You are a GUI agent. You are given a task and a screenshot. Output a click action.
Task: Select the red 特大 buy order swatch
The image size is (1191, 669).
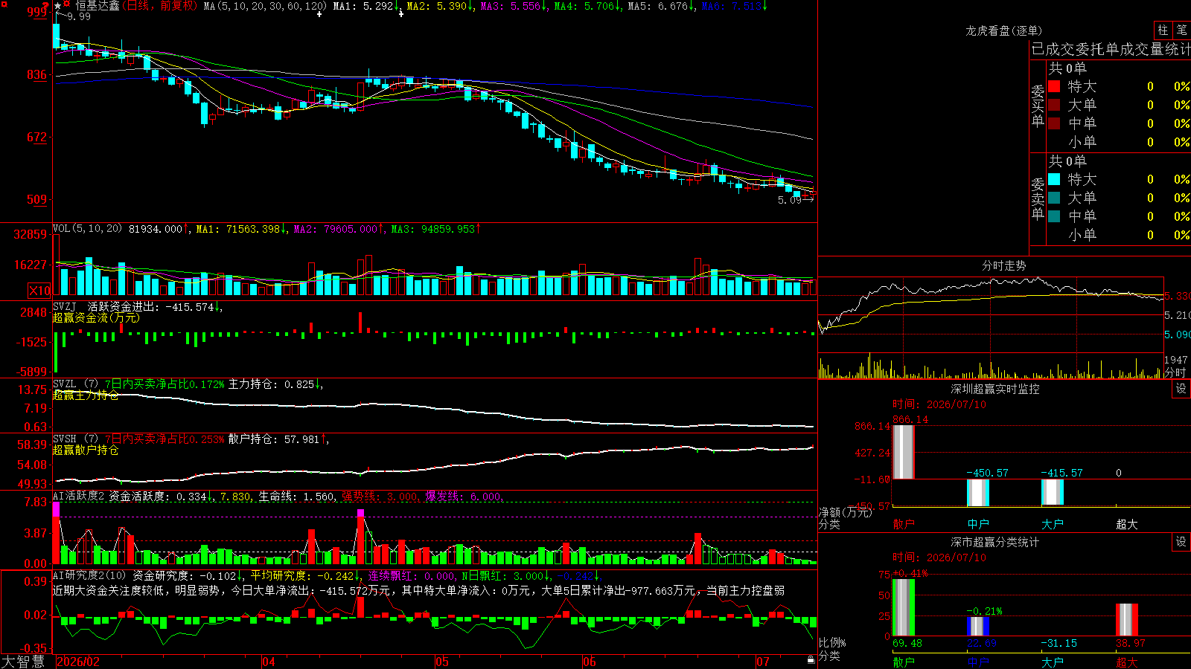[x=1054, y=86]
